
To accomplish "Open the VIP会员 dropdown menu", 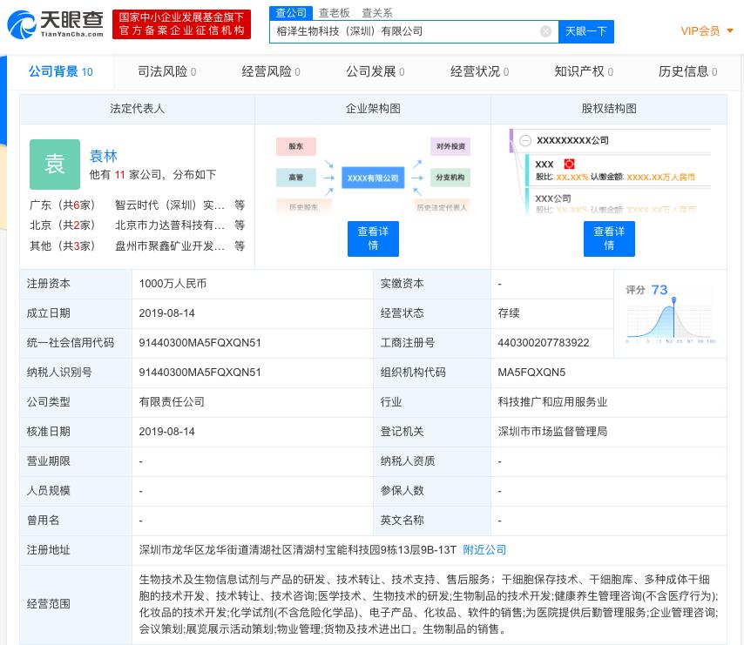I will (x=707, y=31).
